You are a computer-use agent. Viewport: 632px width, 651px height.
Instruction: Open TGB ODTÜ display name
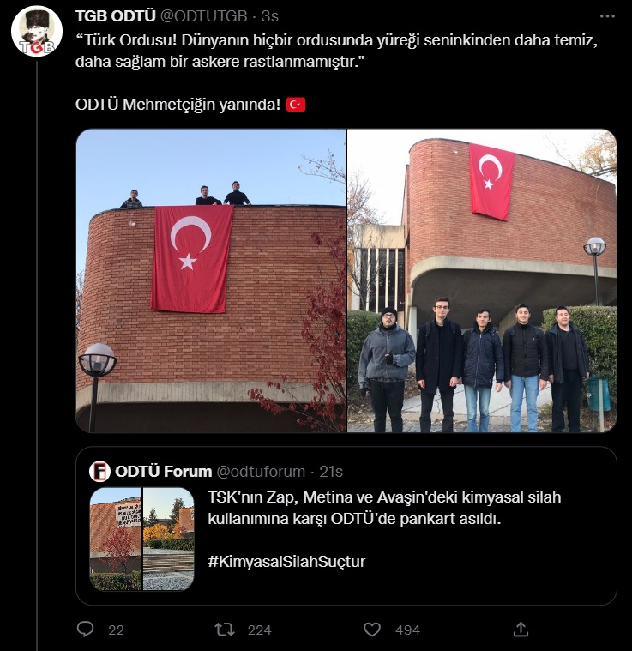point(116,15)
